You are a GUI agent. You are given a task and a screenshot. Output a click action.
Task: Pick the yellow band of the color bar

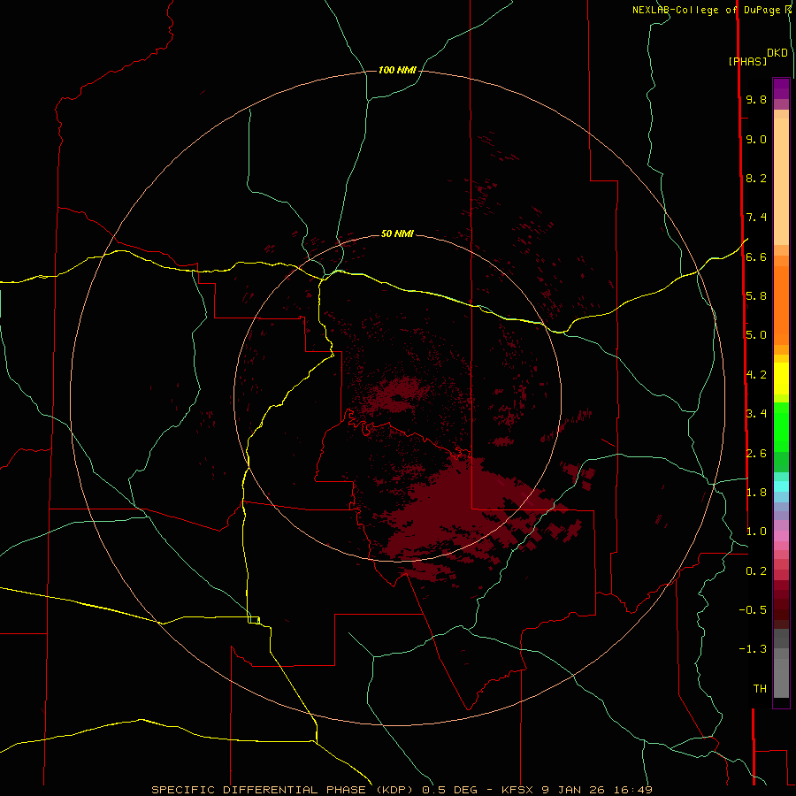coord(781,379)
